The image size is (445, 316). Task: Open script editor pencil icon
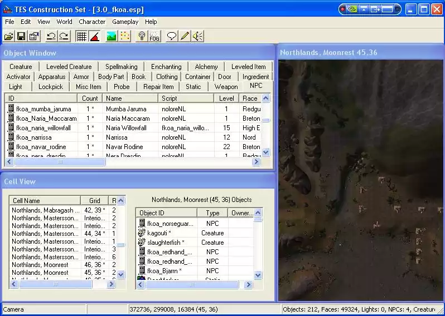[185, 36]
